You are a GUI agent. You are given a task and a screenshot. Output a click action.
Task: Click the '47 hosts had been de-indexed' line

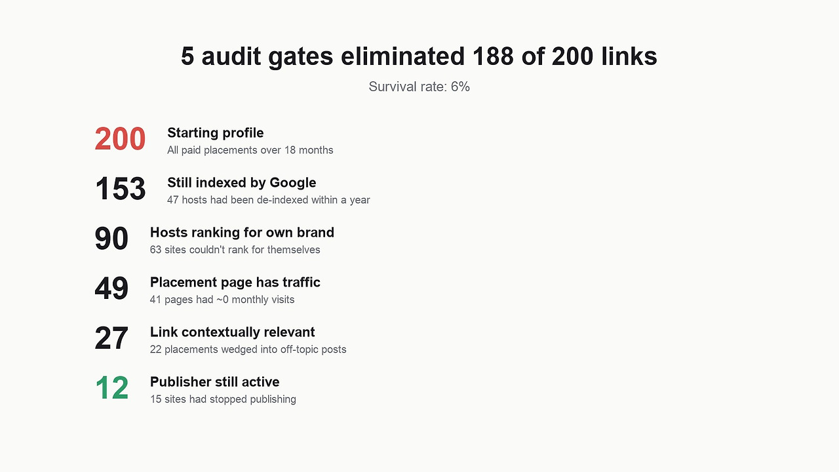pyautogui.click(x=268, y=200)
